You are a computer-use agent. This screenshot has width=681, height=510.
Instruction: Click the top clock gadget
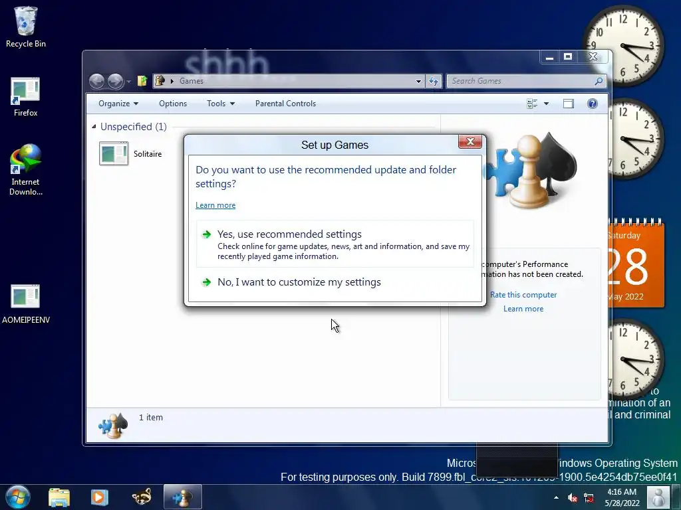pos(624,46)
